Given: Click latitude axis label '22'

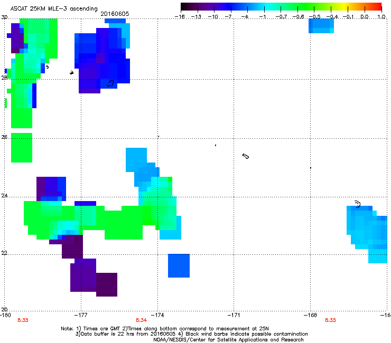Looking at the screenshot, I should pyautogui.click(x=4, y=253).
